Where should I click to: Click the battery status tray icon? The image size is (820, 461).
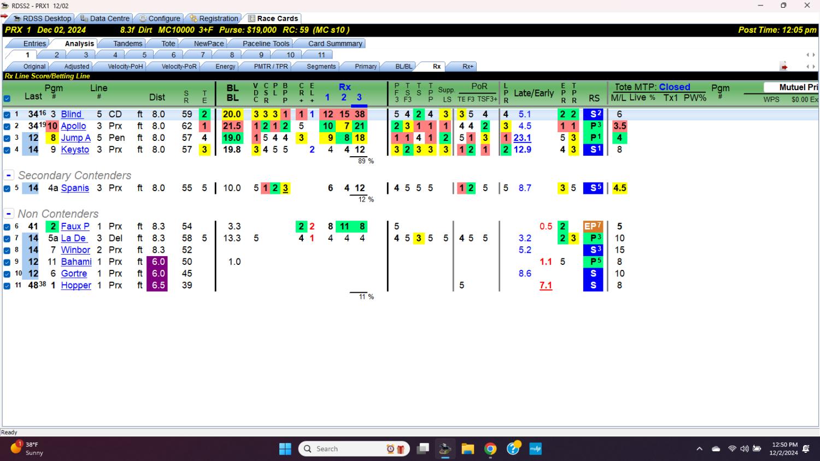tap(757, 449)
